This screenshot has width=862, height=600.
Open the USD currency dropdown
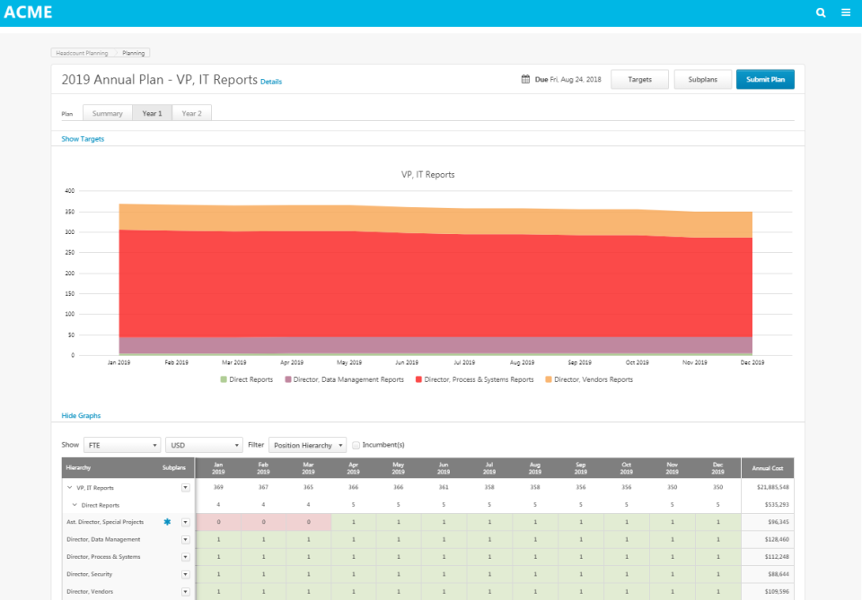click(203, 444)
